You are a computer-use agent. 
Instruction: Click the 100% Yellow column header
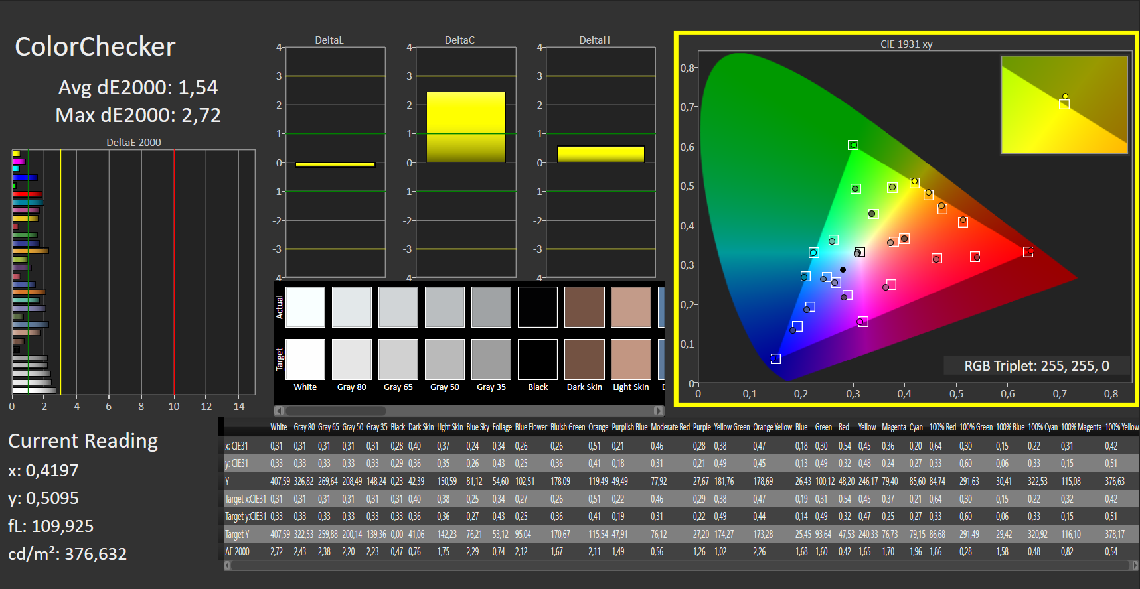1121,427
